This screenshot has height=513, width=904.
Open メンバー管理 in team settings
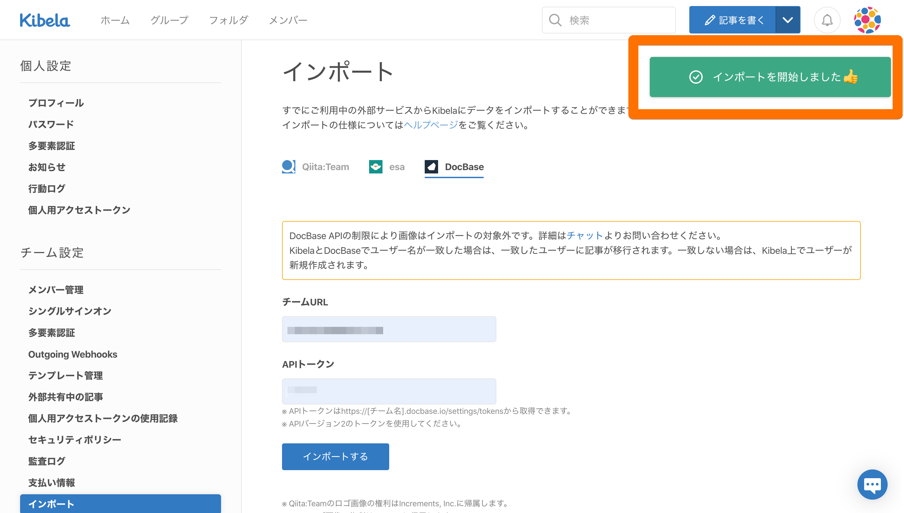point(56,290)
